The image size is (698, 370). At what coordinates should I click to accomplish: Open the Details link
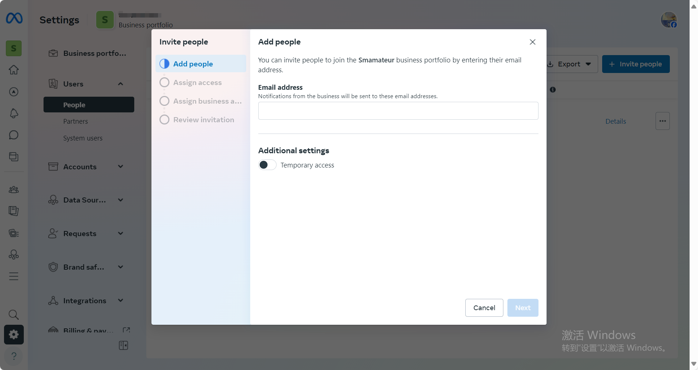615,122
